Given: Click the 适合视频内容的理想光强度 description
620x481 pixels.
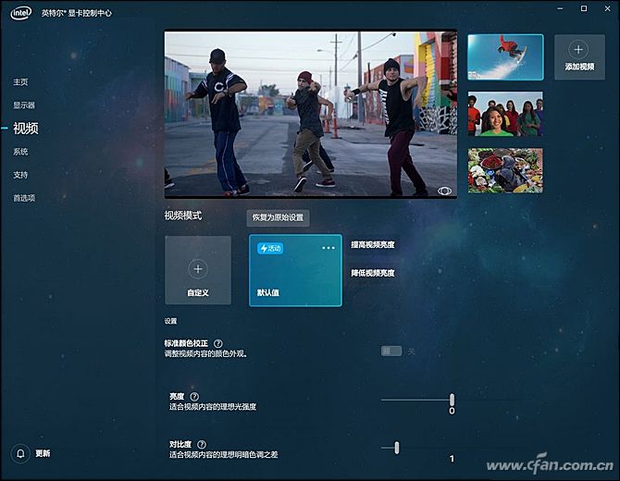Looking at the screenshot, I should [x=213, y=407].
